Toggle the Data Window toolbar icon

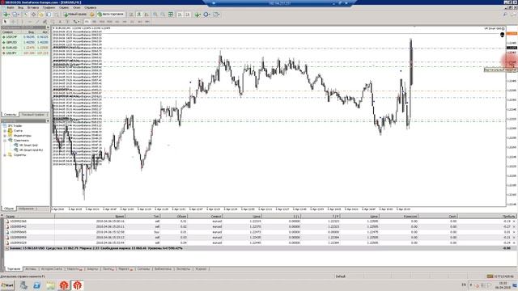pos(33,15)
